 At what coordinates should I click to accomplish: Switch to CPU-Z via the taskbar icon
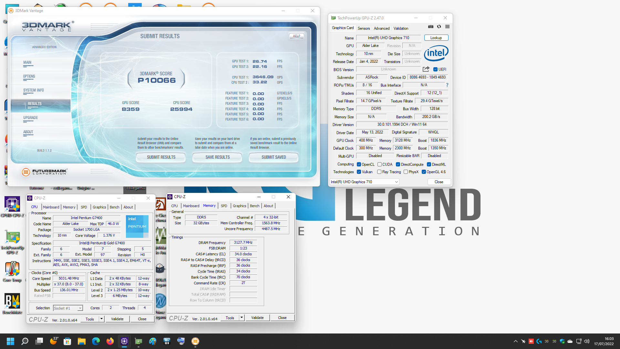click(124, 341)
